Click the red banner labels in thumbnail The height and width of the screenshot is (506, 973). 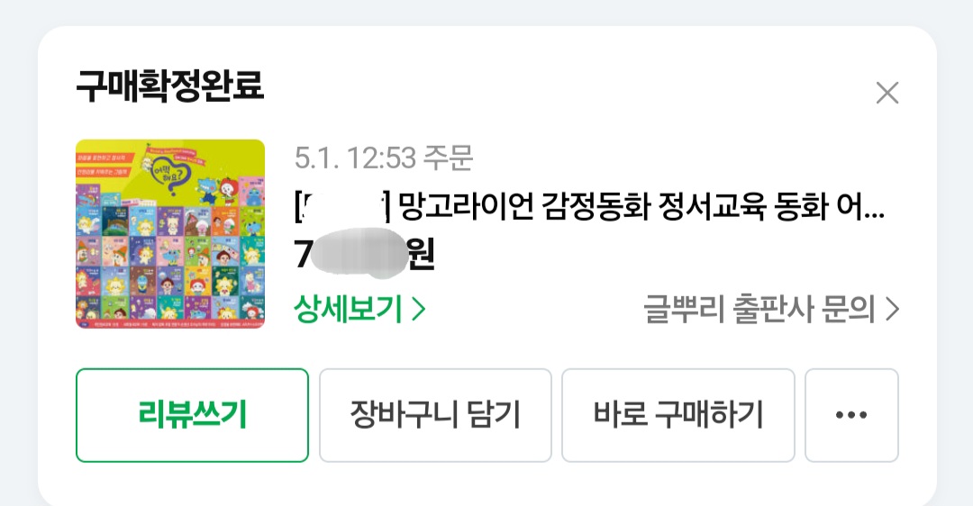[x=103, y=165]
